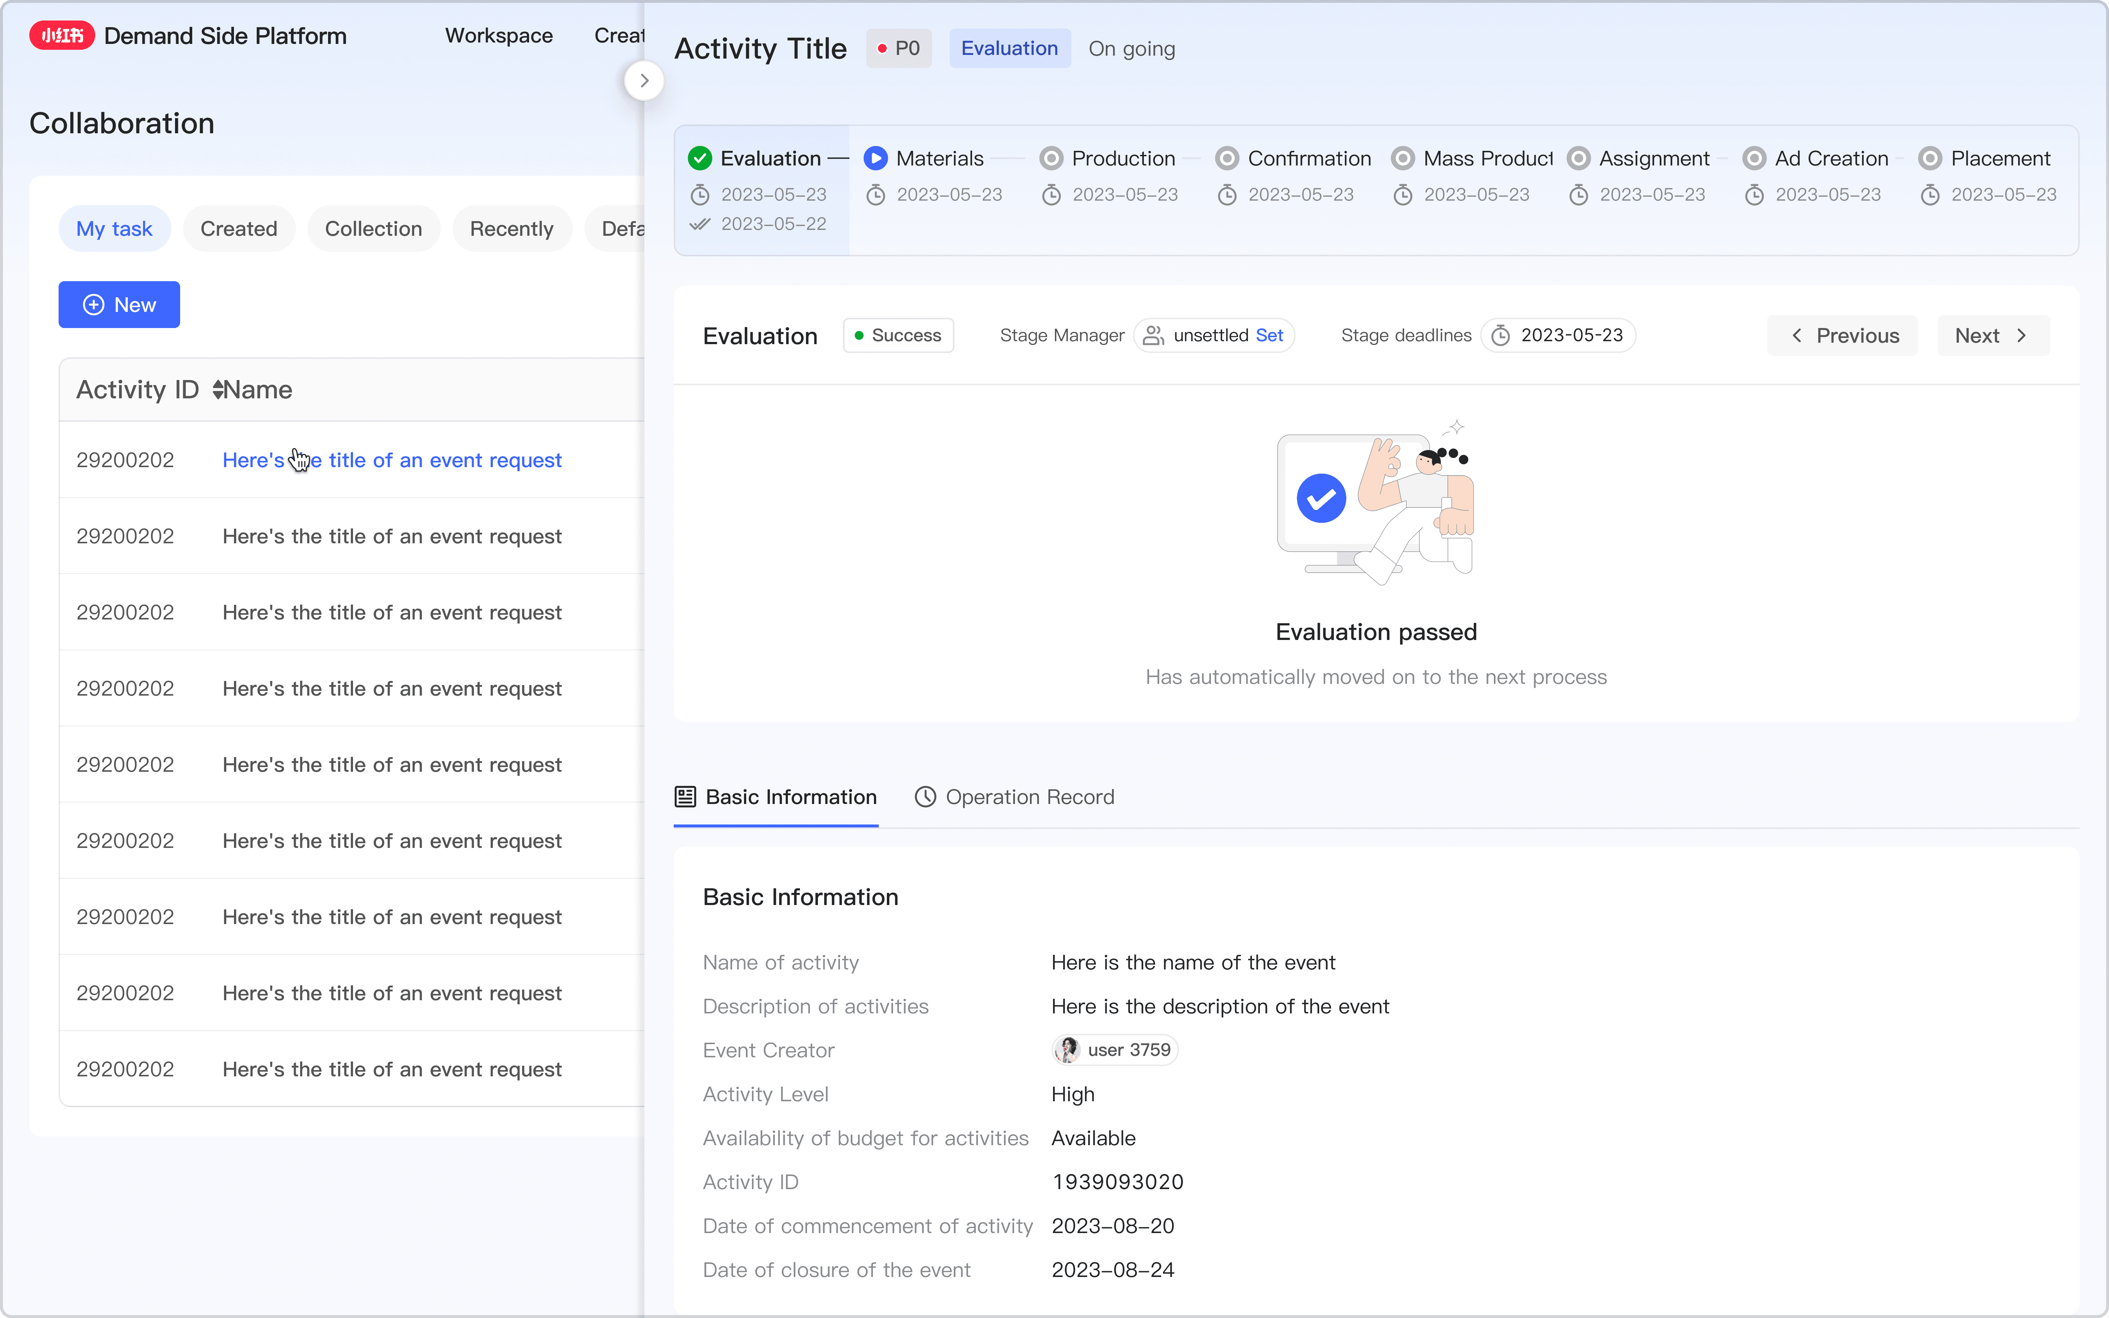Click the blue play icon on Materials stage
Screen dimensions: 2109x1318
point(876,159)
